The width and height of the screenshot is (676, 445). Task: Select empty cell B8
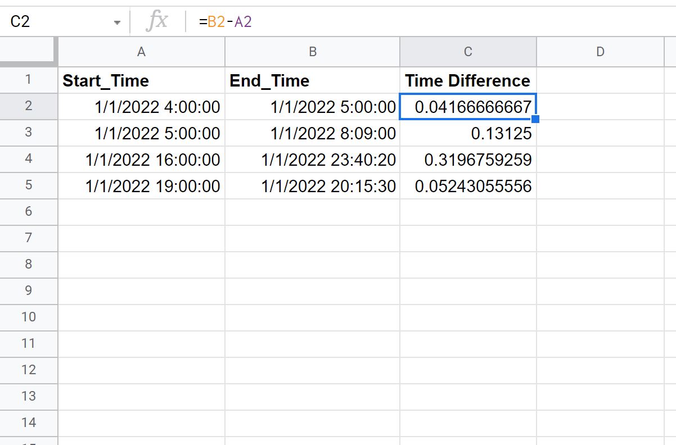click(x=313, y=265)
